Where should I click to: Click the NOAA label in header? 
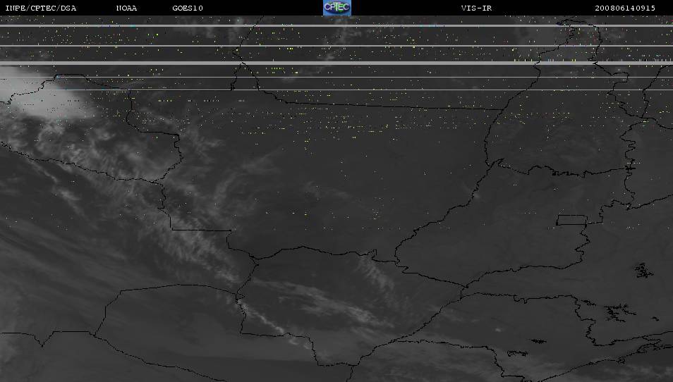coord(126,8)
